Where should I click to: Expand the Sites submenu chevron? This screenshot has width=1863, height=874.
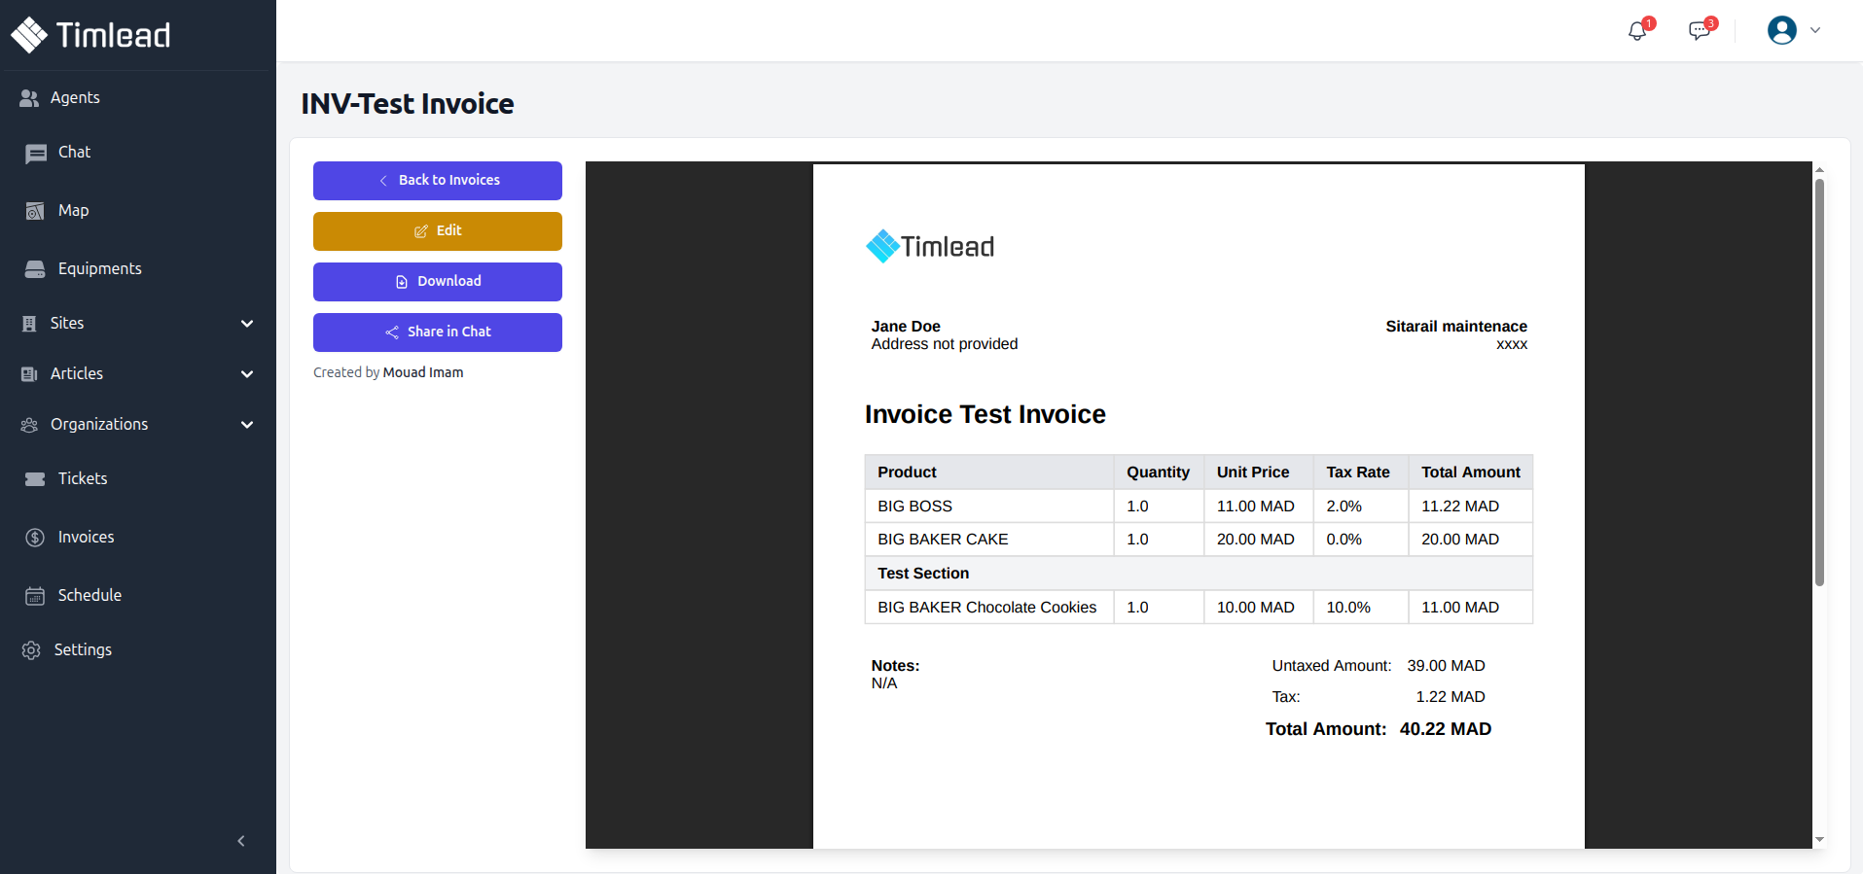(x=247, y=324)
